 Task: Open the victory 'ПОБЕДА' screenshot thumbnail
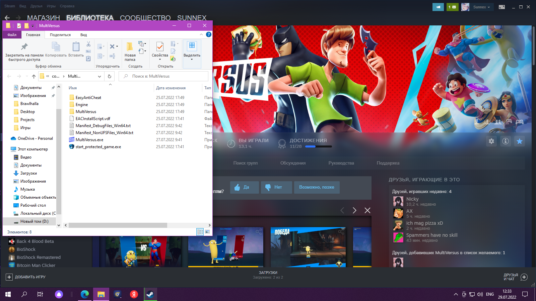308,247
